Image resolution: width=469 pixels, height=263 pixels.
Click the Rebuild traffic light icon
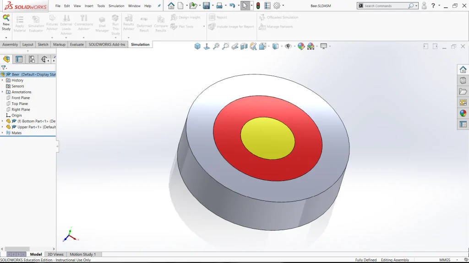(258, 5)
